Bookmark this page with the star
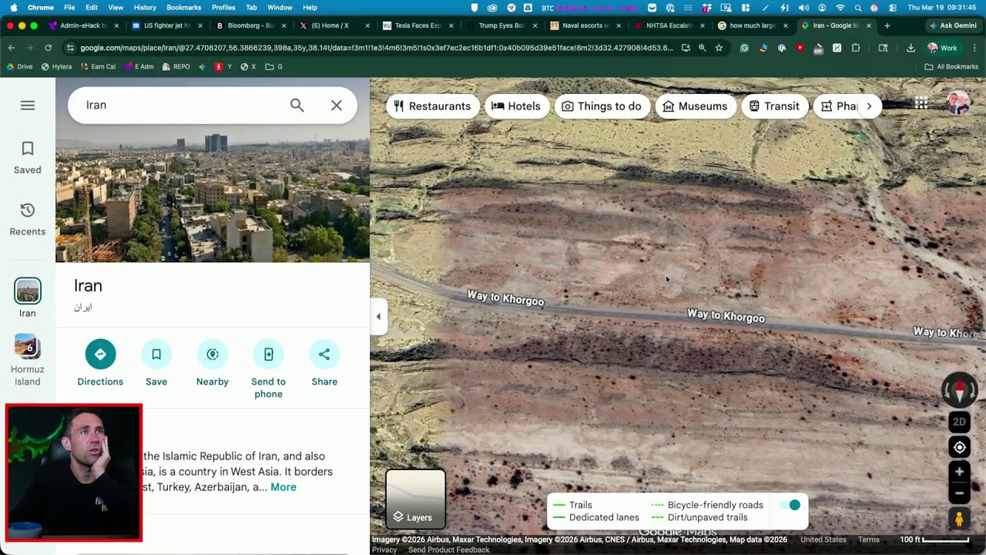 pyautogui.click(x=719, y=48)
